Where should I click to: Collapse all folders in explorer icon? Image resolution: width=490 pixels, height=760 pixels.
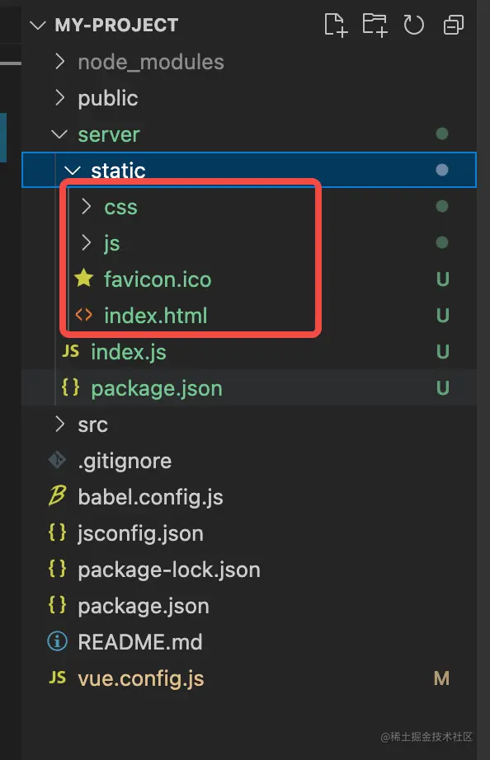pos(453,25)
